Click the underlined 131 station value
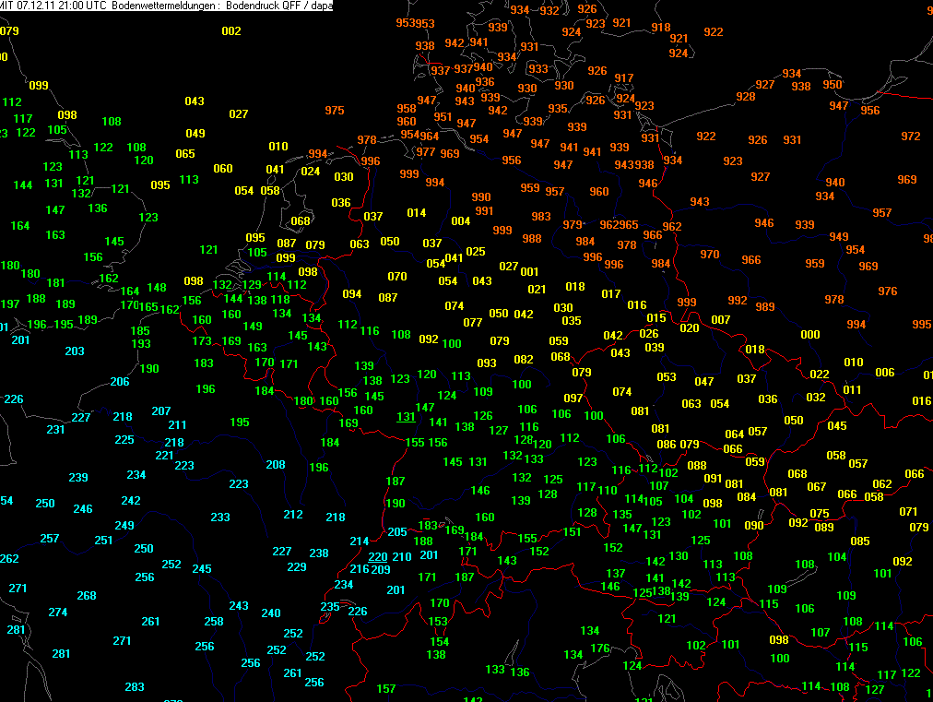Screen dimensions: 933x702 click(x=406, y=416)
